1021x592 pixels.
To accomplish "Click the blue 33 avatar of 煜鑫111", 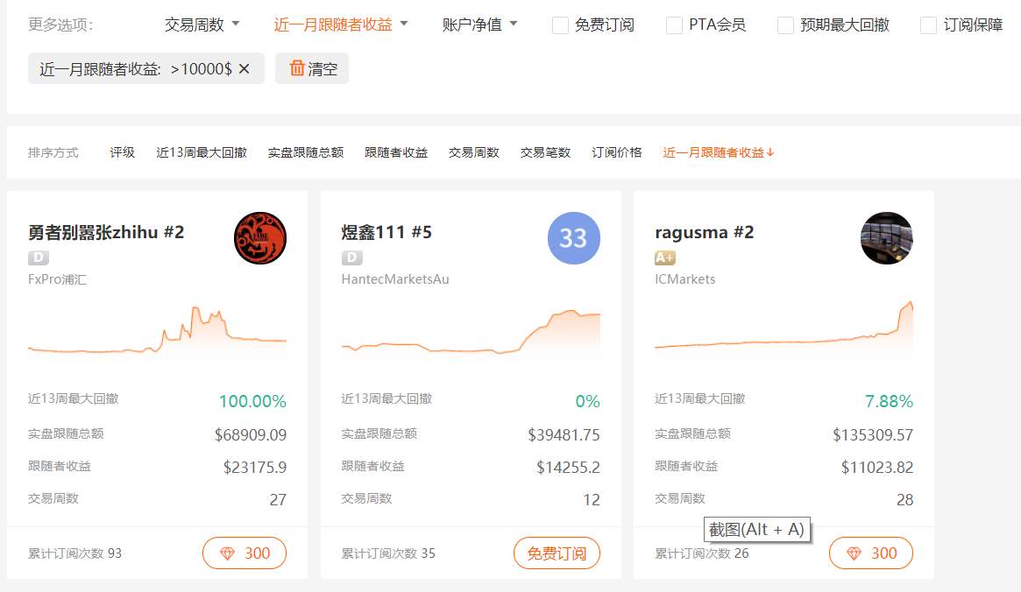I will click(574, 238).
